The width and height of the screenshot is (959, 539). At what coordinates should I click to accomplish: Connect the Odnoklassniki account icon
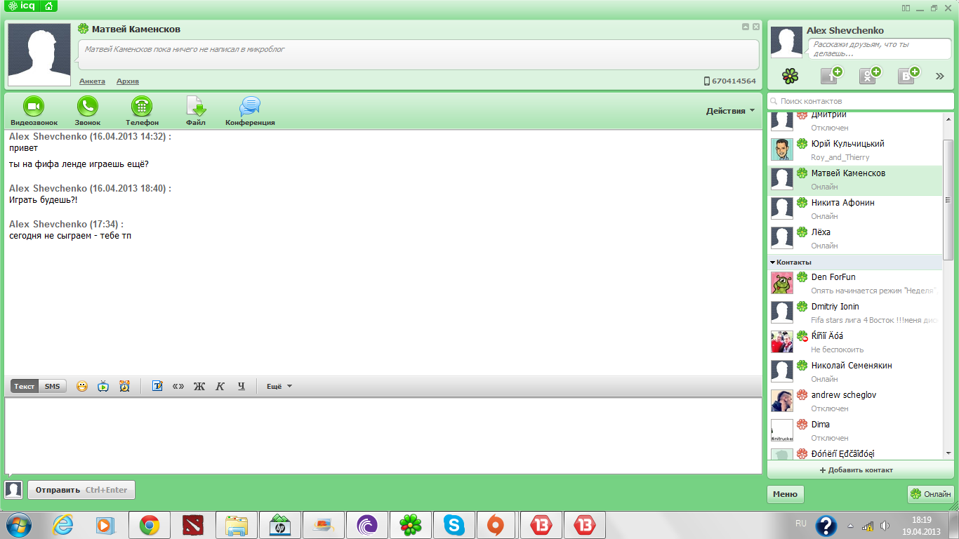pos(871,76)
